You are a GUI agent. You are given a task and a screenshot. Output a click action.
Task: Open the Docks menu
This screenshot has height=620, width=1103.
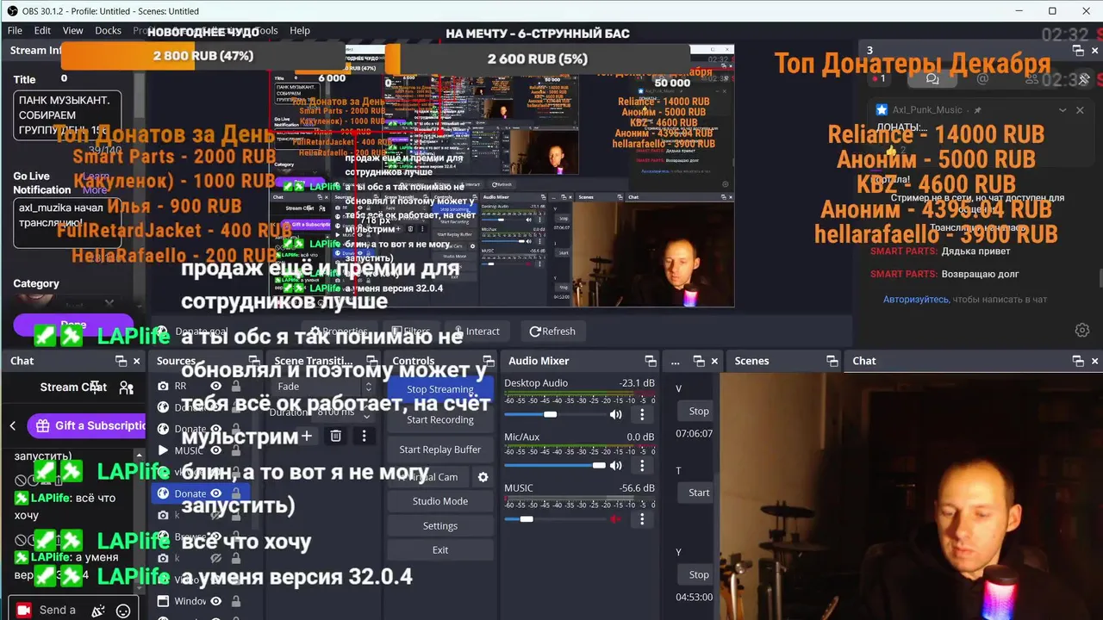109,30
